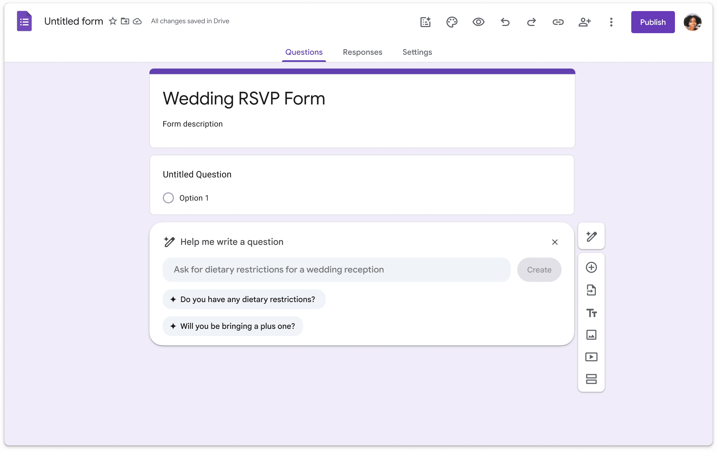Image resolution: width=717 pixels, height=451 pixels.
Task: Click the redo arrow icon
Action: tap(531, 22)
